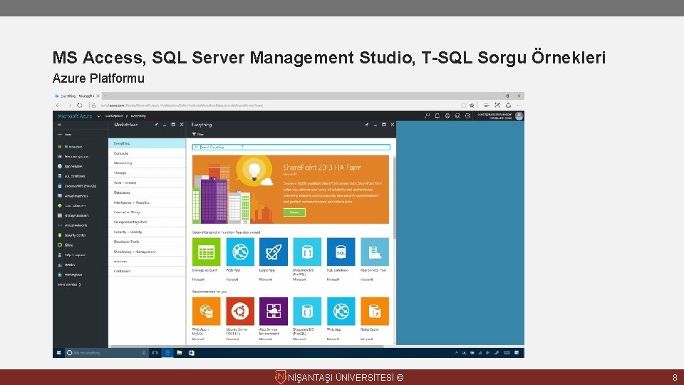This screenshot has width=684, height=385.
Task: Expand More services in the sidebar
Action: coord(69,284)
